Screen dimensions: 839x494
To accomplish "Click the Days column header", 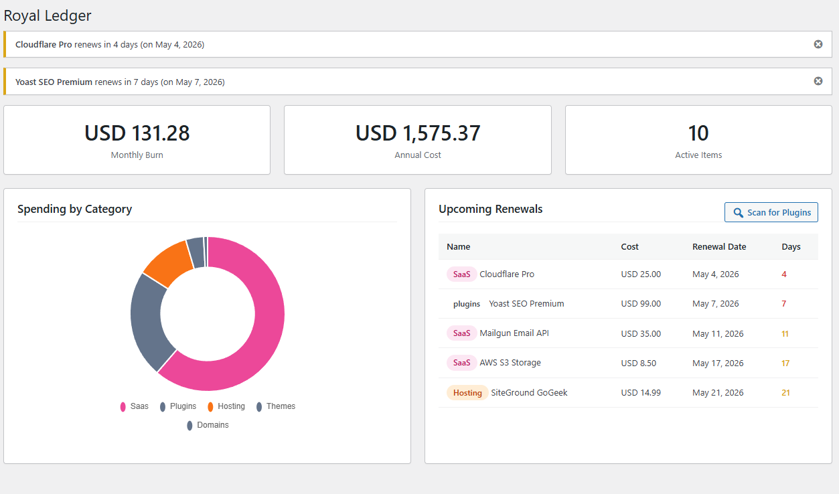I will 791,247.
